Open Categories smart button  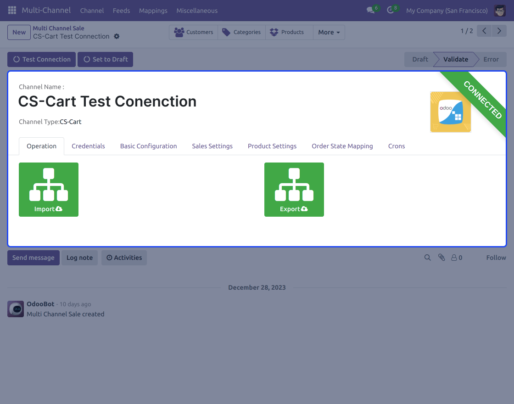coord(241,32)
